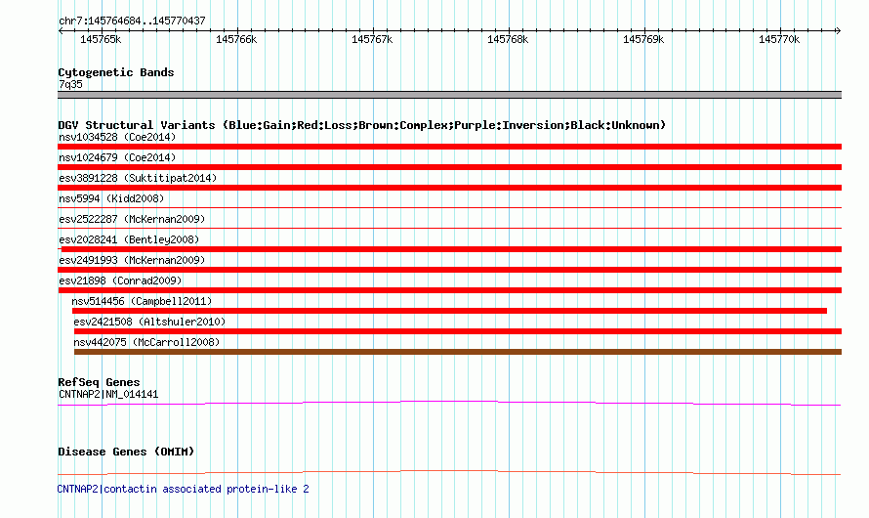Click the red bar for esv2421508
The image size is (869, 518).
pyautogui.click(x=458, y=331)
